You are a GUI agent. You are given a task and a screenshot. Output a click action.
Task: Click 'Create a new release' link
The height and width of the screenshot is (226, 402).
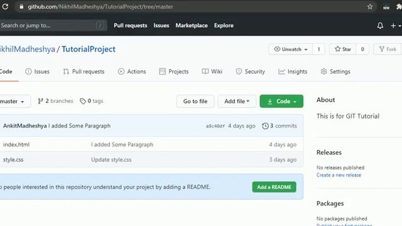[x=339, y=175]
